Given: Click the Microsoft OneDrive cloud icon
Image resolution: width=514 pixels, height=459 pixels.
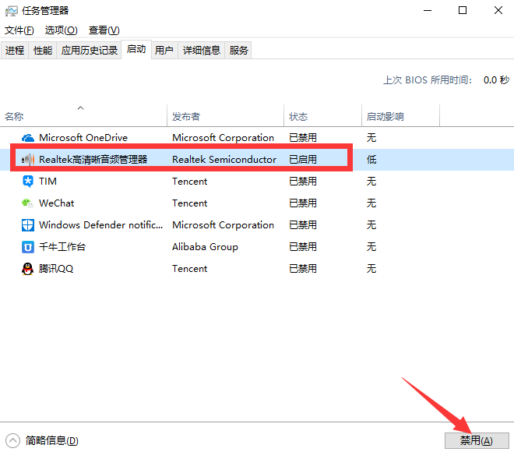Looking at the screenshot, I should point(28,138).
